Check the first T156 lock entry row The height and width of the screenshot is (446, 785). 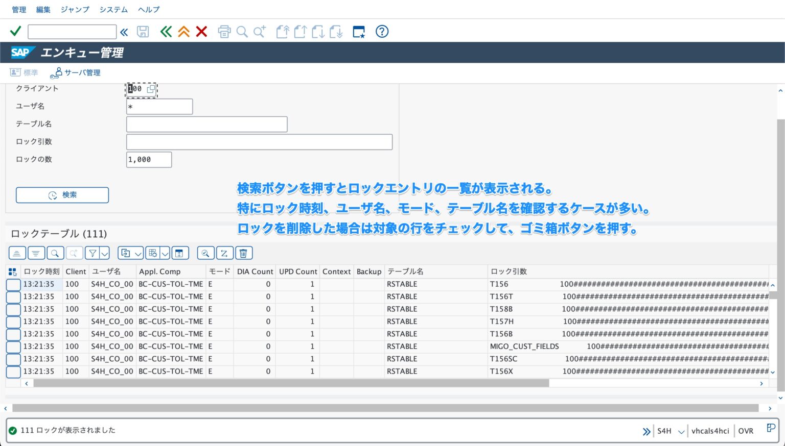[13, 284]
